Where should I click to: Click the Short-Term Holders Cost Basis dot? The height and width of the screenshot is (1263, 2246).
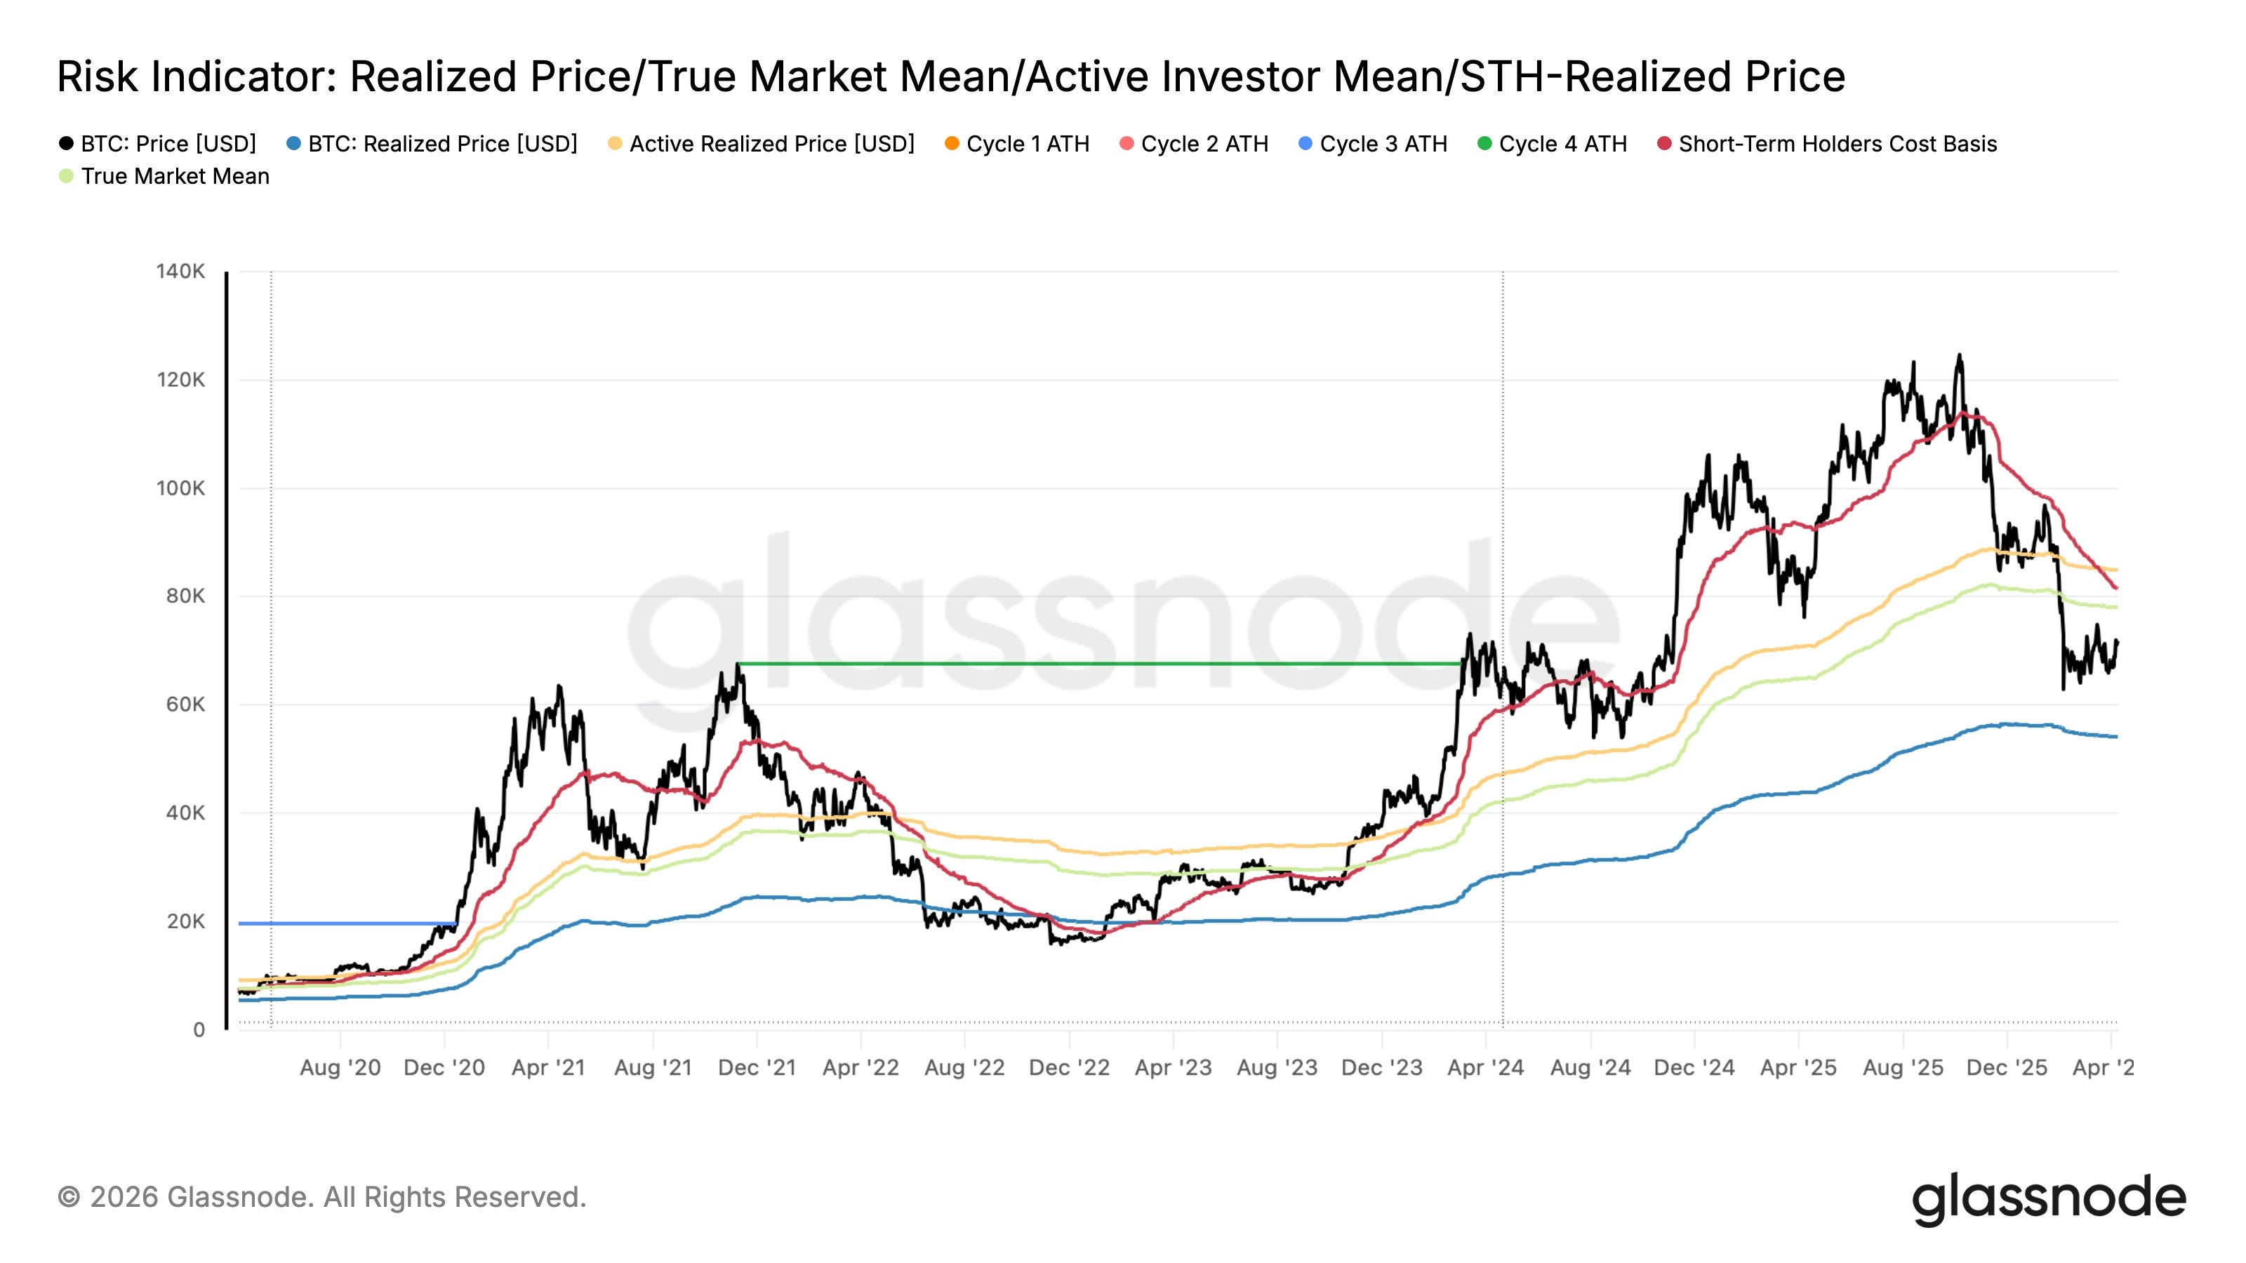(x=1664, y=144)
